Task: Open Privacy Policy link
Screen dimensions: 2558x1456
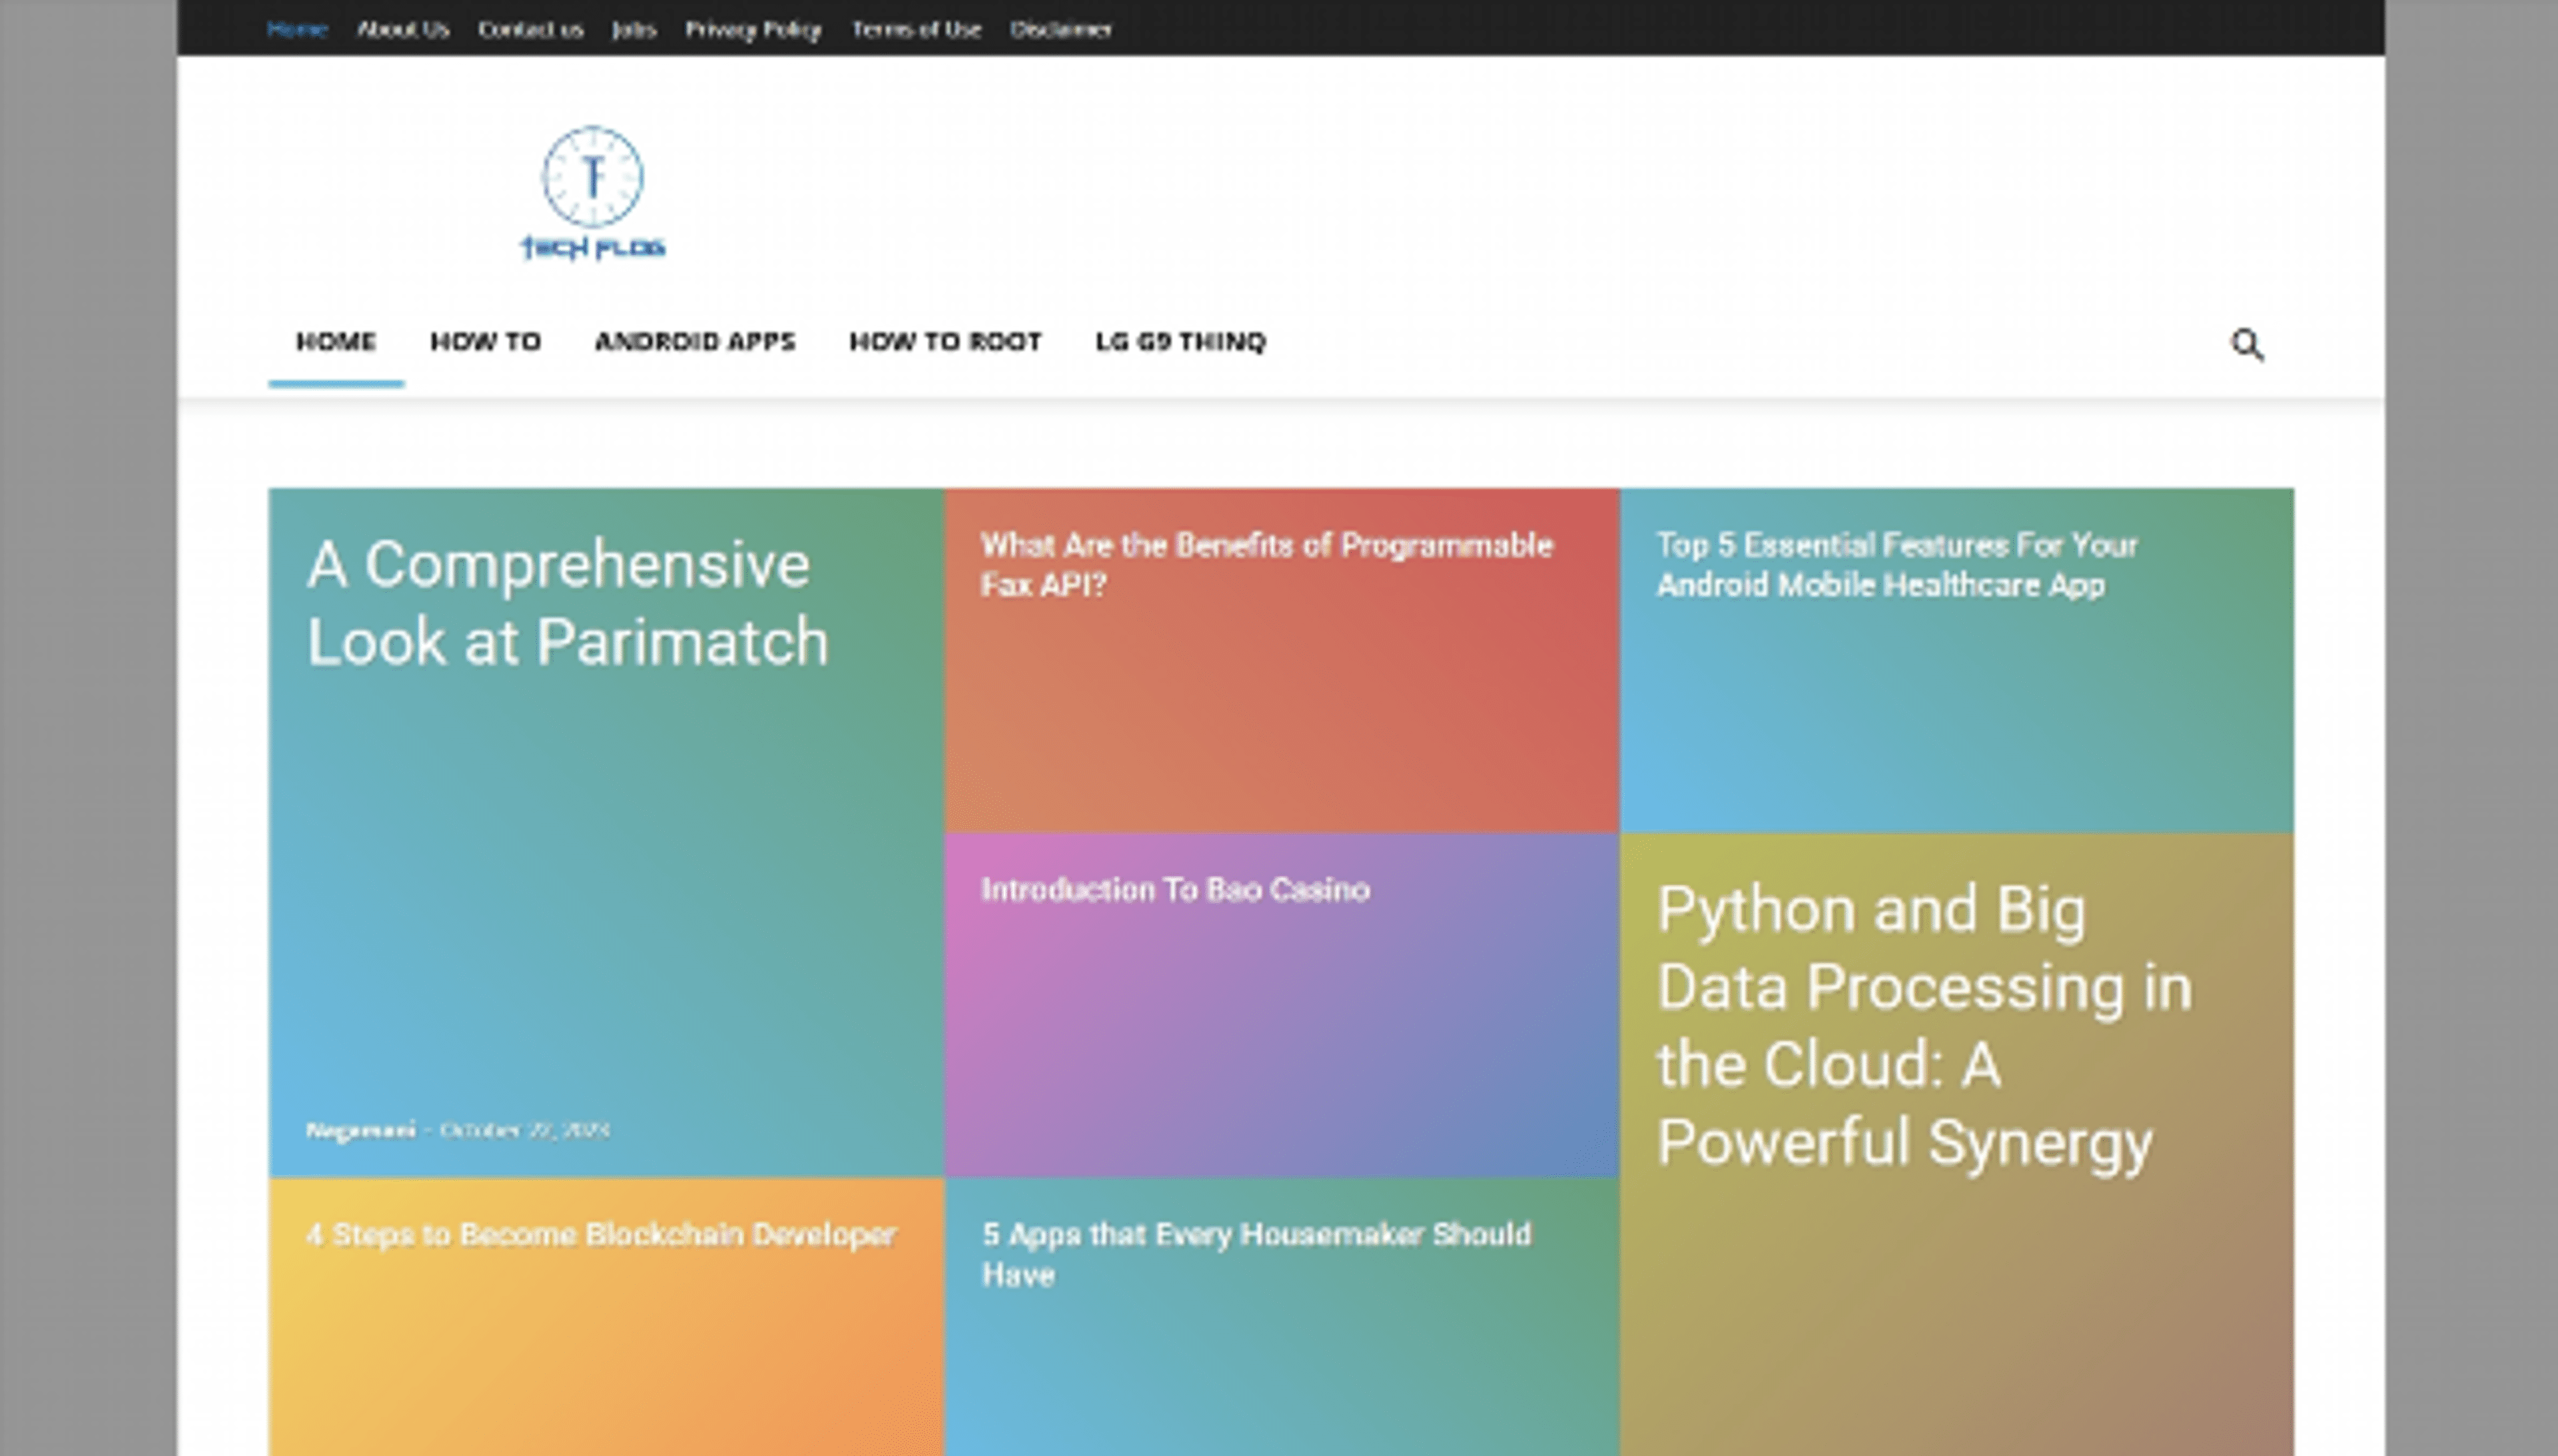Action: coord(753,29)
